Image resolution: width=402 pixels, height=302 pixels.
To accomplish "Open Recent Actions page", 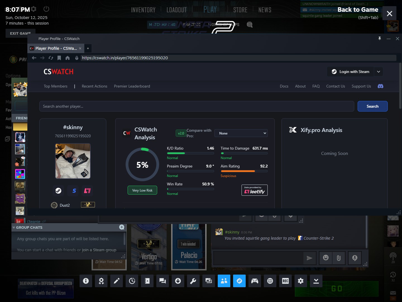I will tap(94, 86).
